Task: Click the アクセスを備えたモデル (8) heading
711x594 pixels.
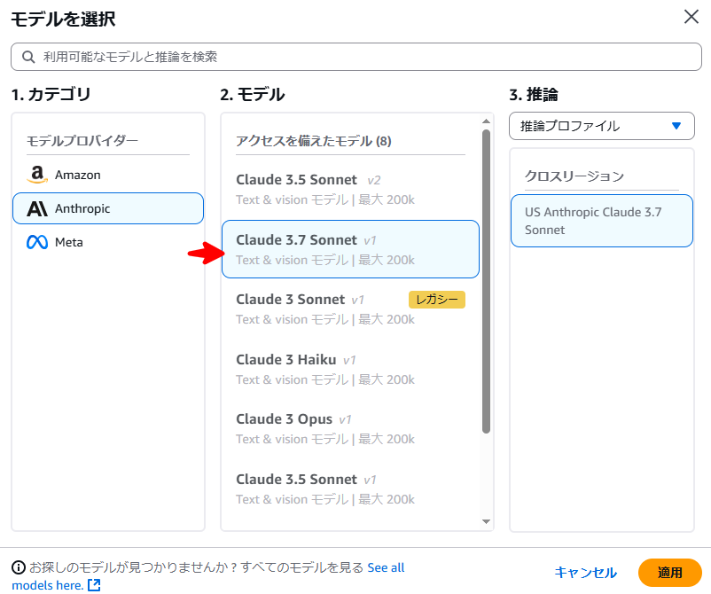Action: [313, 141]
